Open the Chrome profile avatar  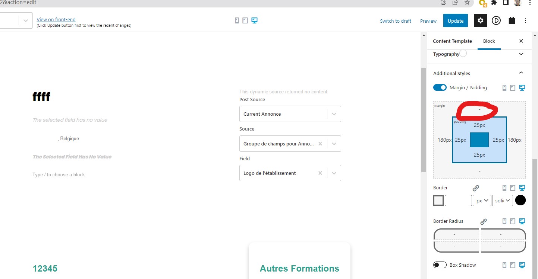pos(517,3)
